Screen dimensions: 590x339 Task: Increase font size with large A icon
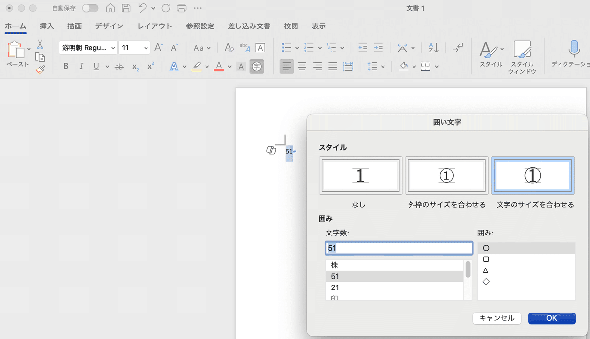159,48
